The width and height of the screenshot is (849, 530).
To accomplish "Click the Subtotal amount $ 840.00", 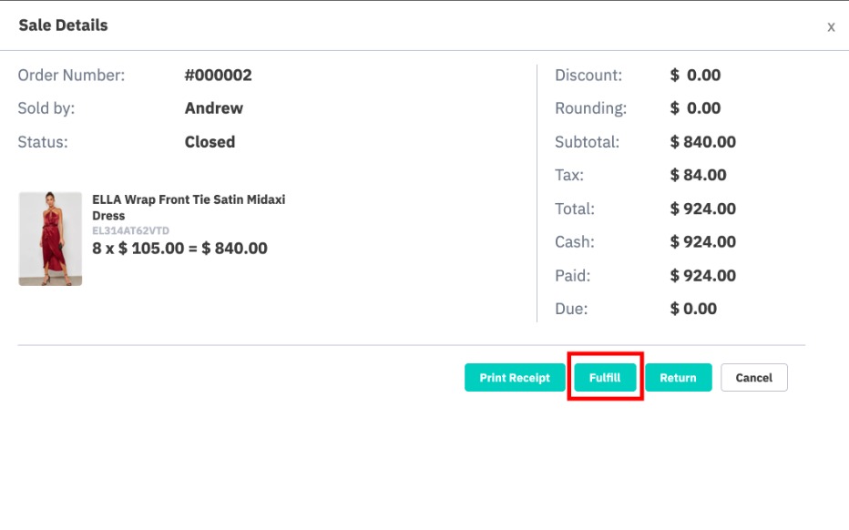I will tap(703, 142).
